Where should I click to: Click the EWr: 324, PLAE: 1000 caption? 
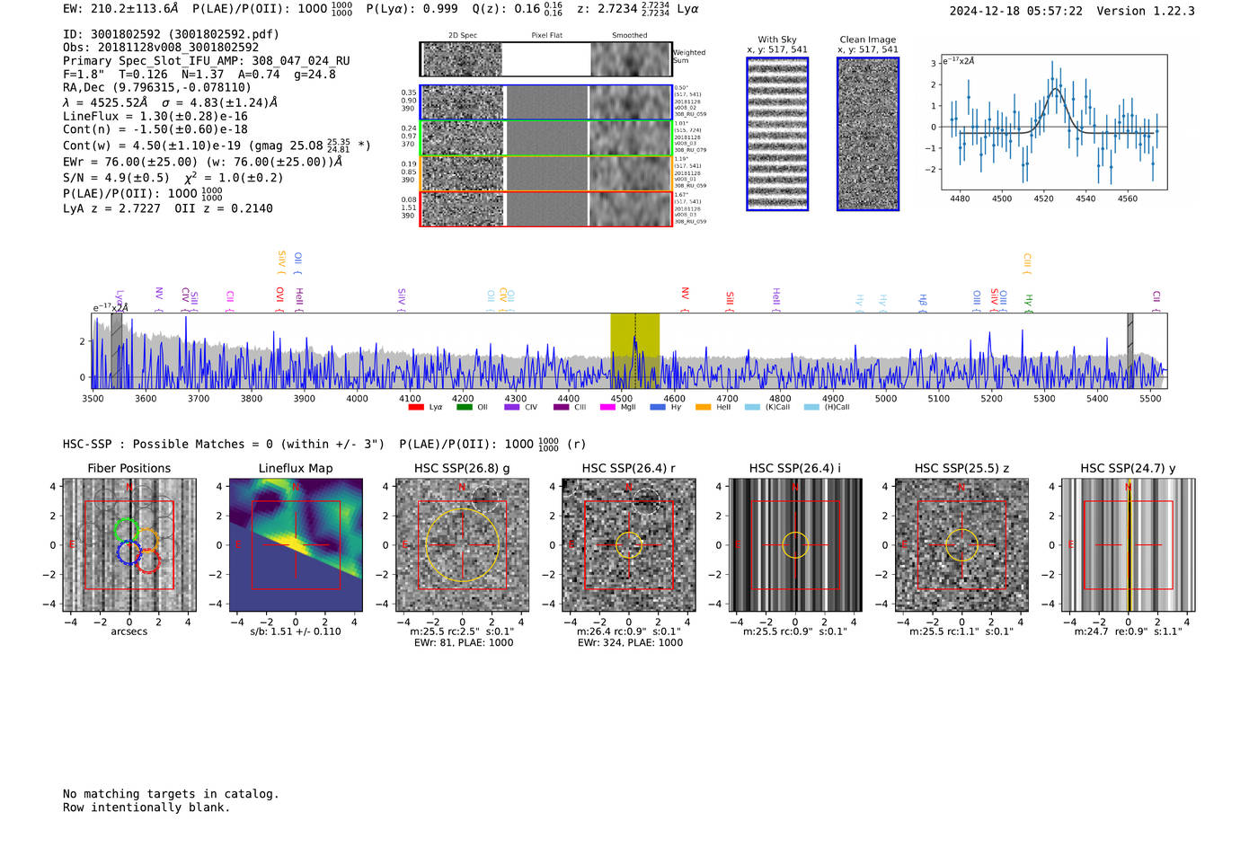[629, 643]
